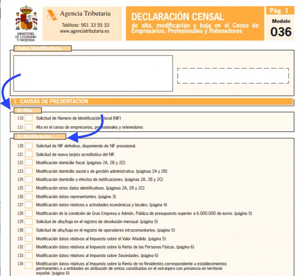Click the Agencia Tributaria logo icon
The image size is (300, 276).
click(x=52, y=15)
